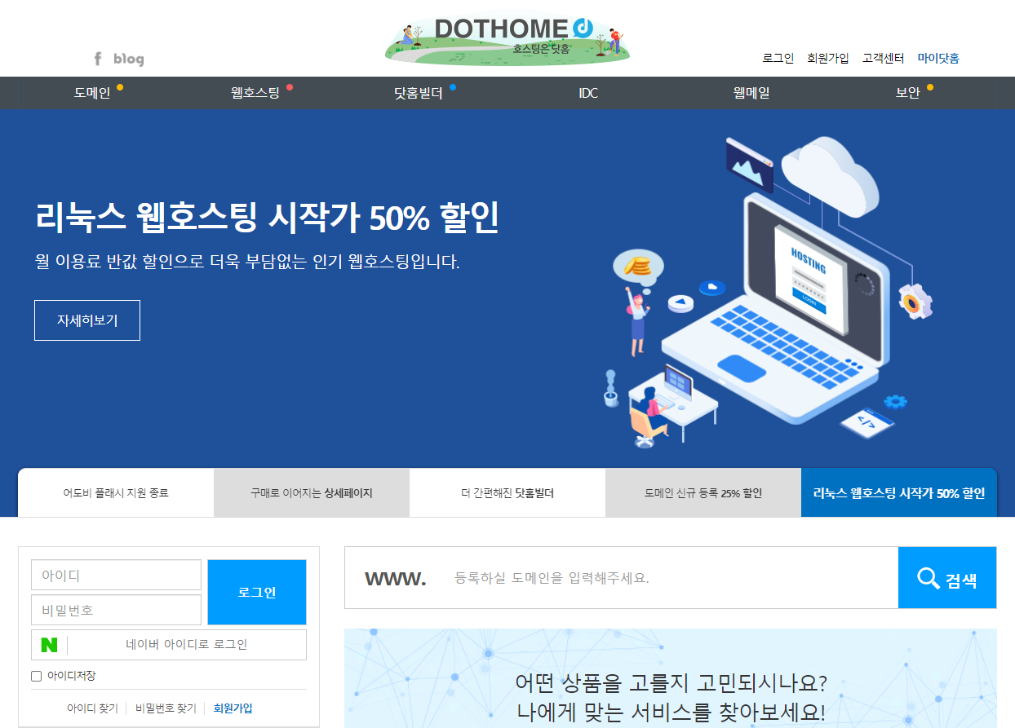Click the 비밀번호 찾기 link
Viewport: 1015px width, 728px height.
166,708
